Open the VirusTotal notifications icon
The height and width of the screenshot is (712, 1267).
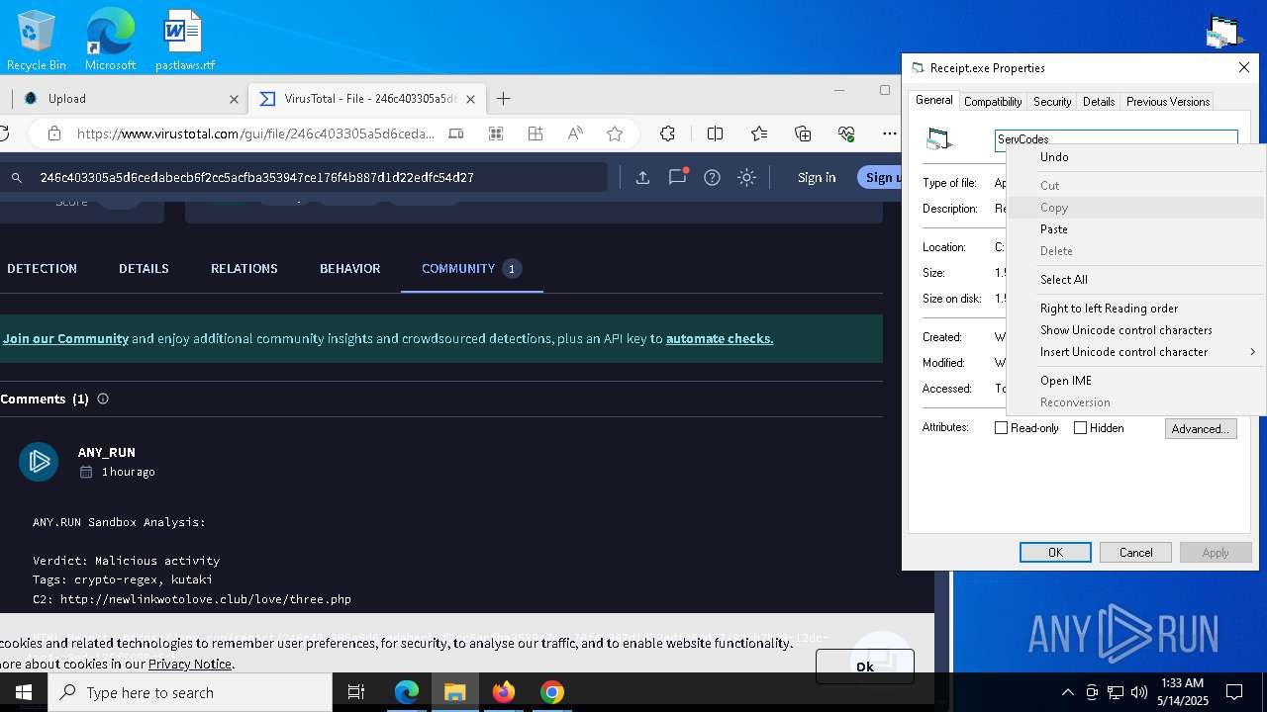(678, 177)
